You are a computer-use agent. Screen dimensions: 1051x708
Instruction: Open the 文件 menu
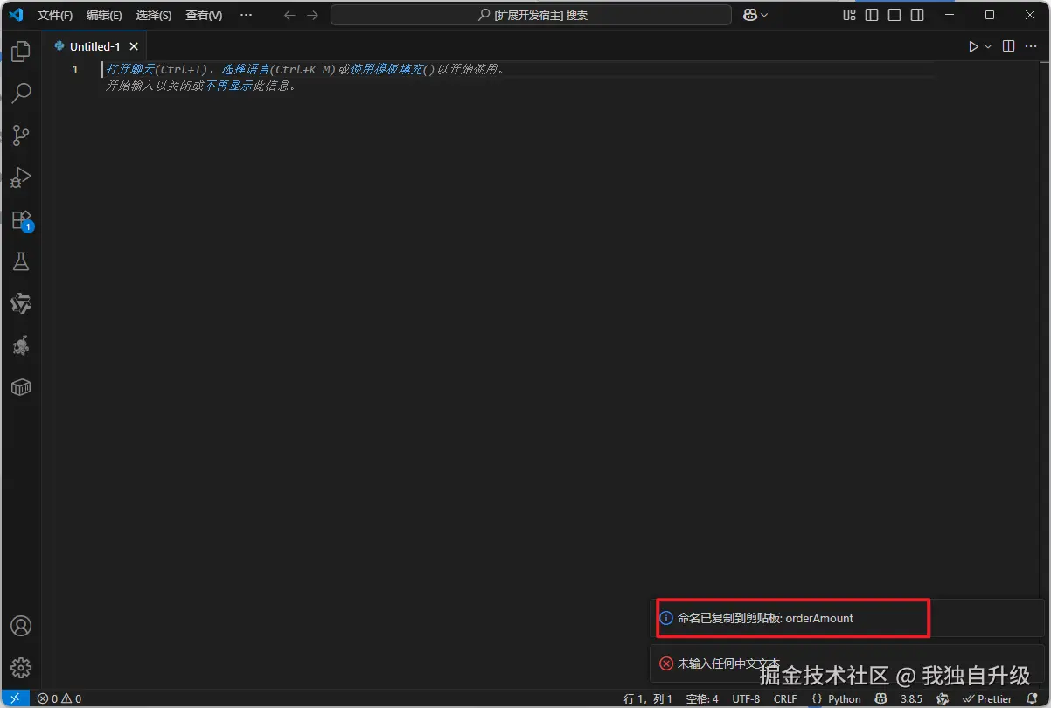(x=57, y=15)
